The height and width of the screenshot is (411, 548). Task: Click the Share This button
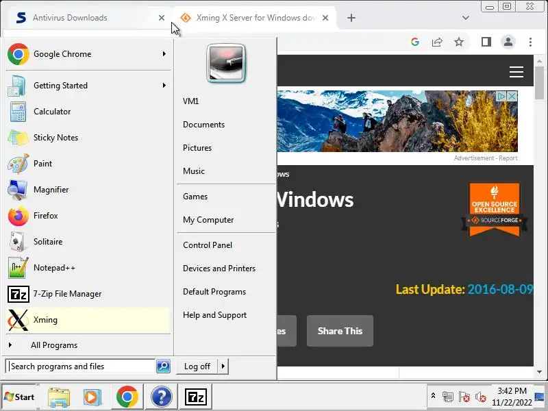pos(340,331)
